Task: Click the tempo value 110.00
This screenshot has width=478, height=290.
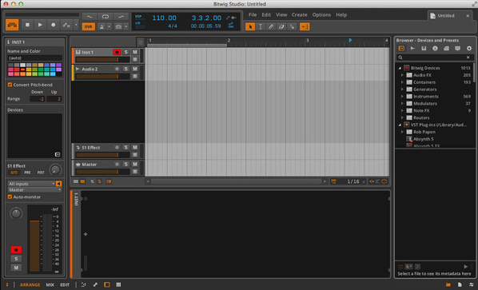Action: pos(164,18)
